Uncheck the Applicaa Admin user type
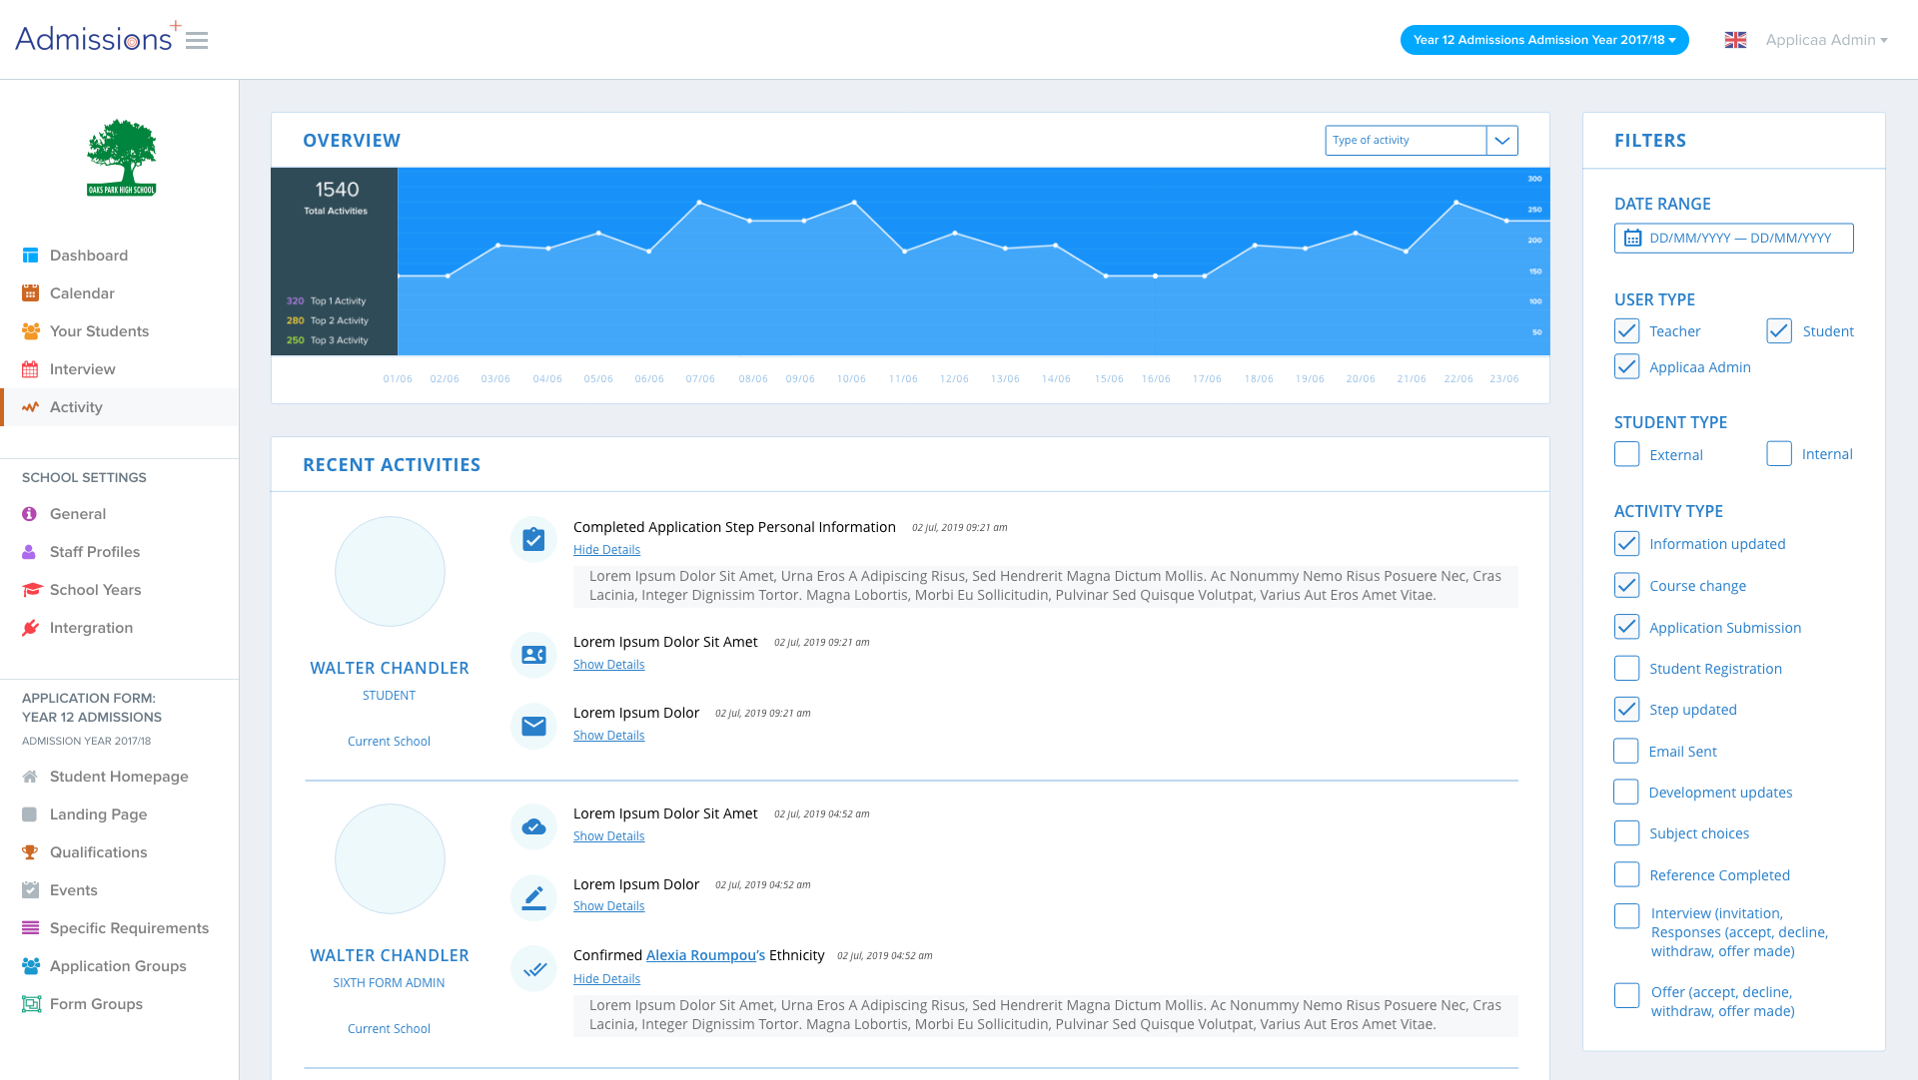The image size is (1918, 1080). point(1626,367)
